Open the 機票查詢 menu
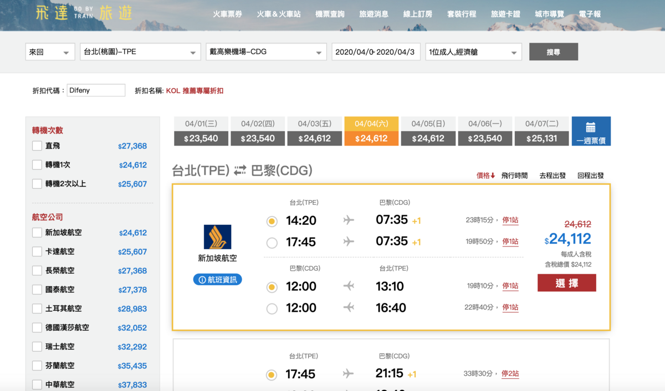Image resolution: width=665 pixels, height=391 pixels. click(x=330, y=14)
